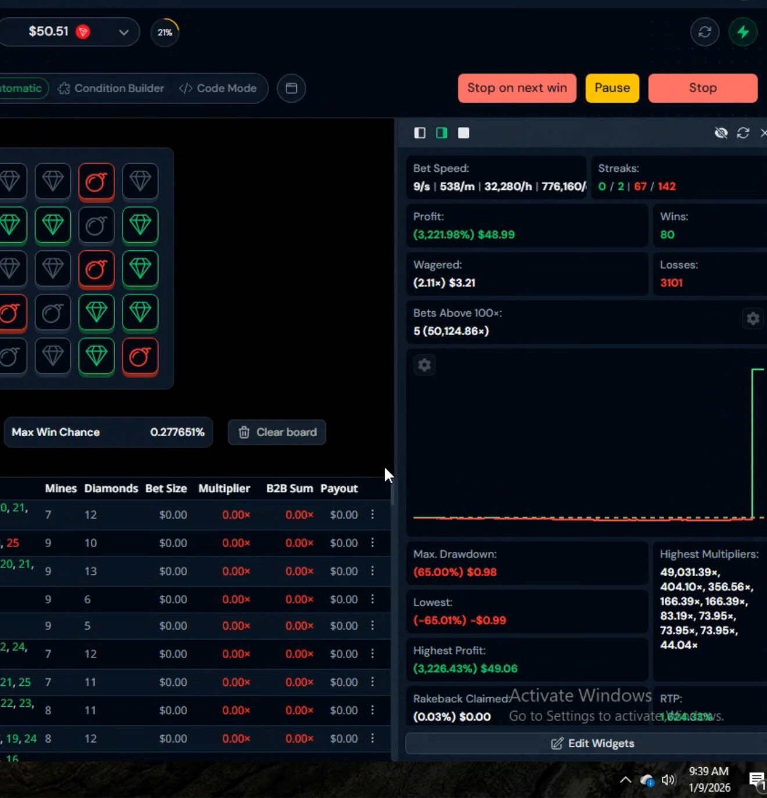Click the green diamond tile in bottom row
The height and width of the screenshot is (798, 767).
click(x=96, y=355)
